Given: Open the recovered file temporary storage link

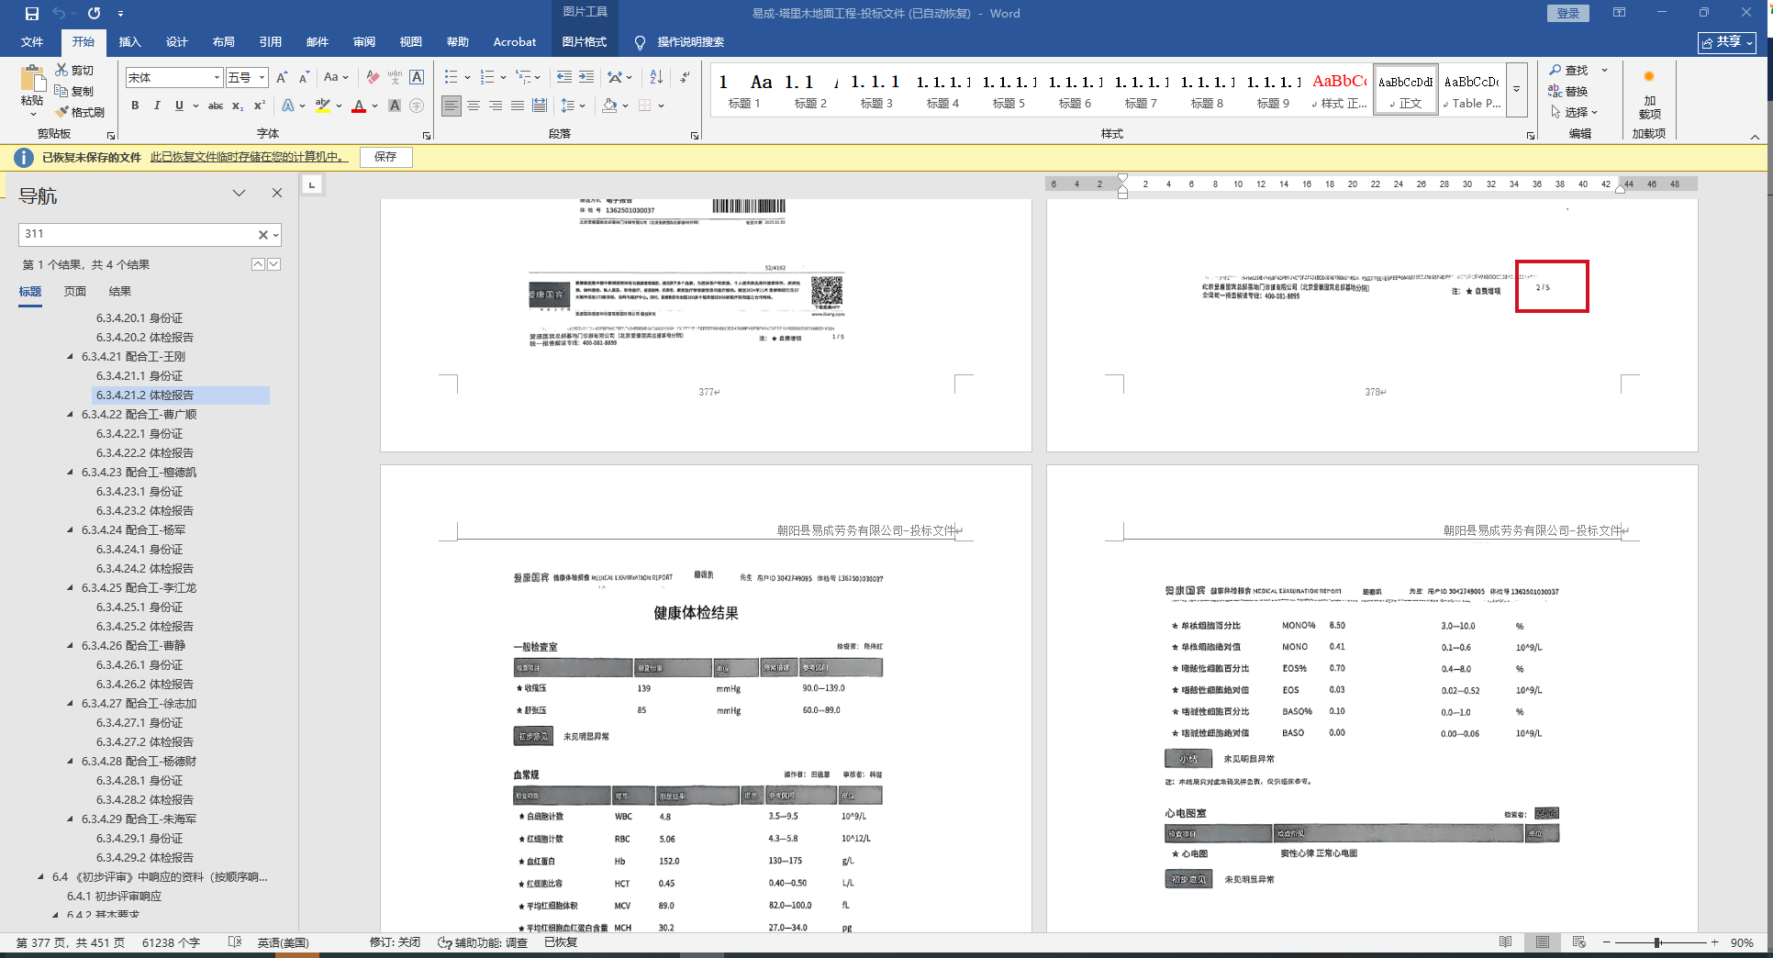Looking at the screenshot, I should click(x=250, y=157).
